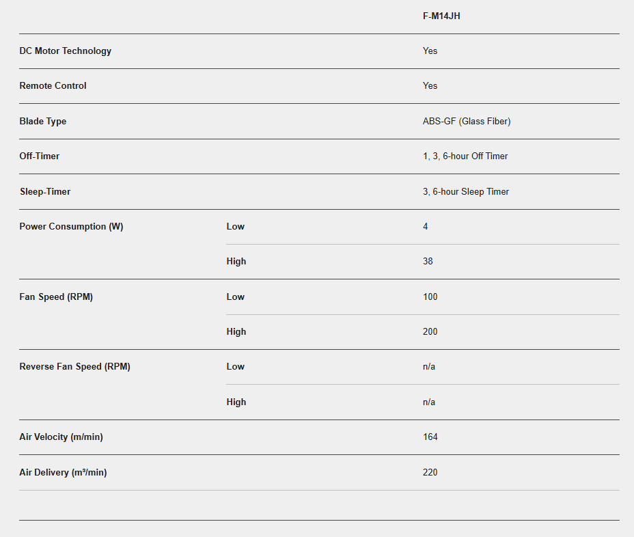Image resolution: width=634 pixels, height=537 pixels.
Task: Select the DC Motor Technology label
Action: click(65, 51)
